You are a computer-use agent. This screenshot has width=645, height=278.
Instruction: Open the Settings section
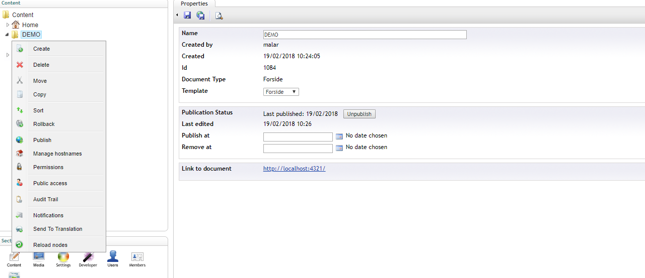(x=63, y=258)
